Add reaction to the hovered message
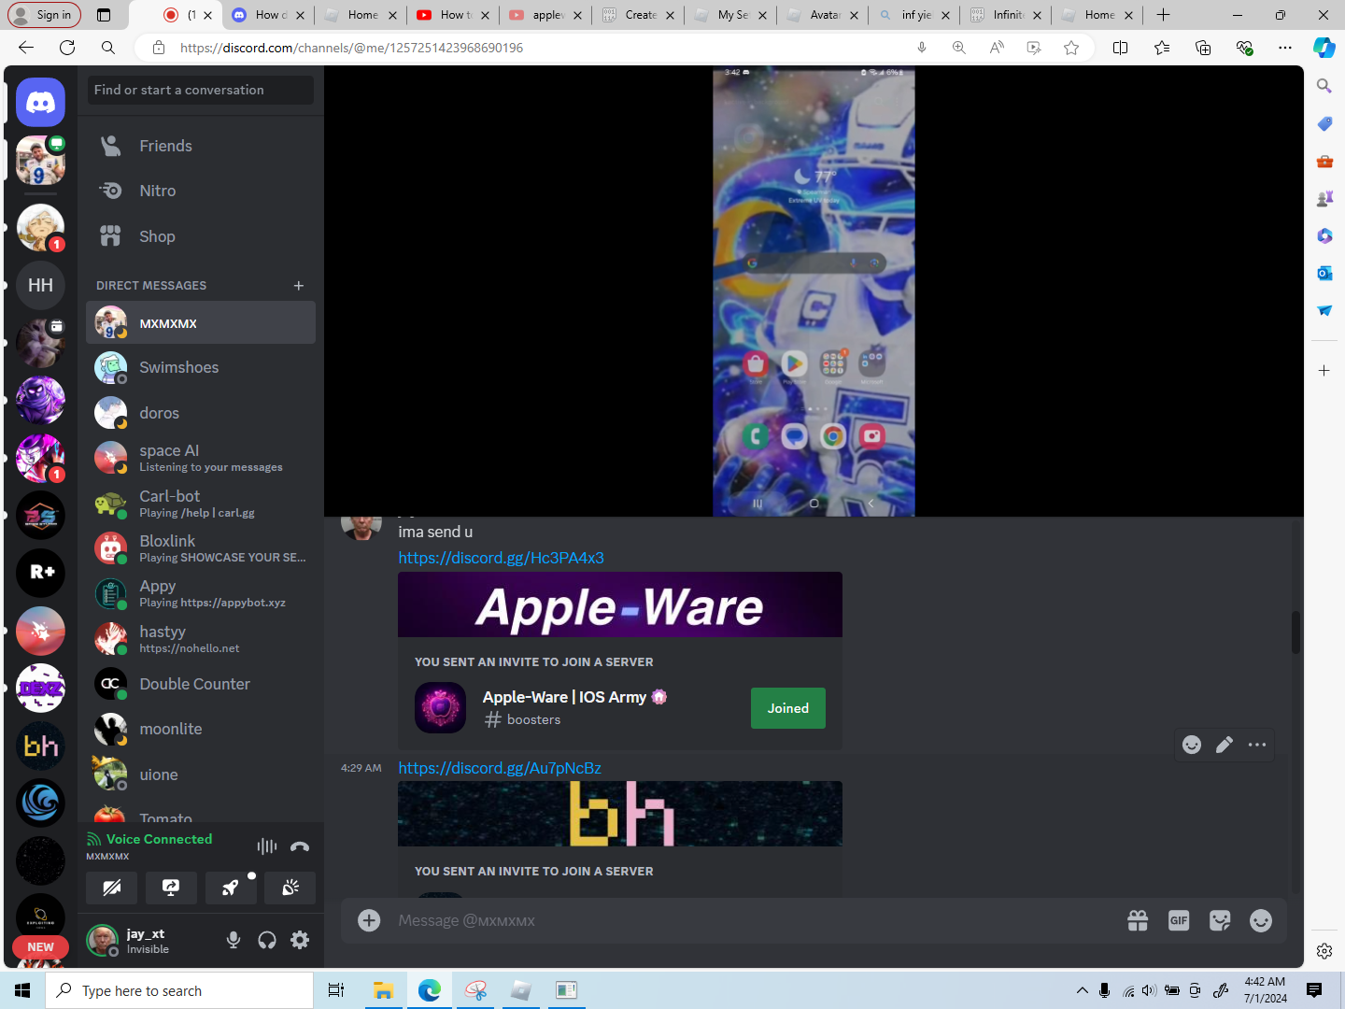 coord(1192,745)
